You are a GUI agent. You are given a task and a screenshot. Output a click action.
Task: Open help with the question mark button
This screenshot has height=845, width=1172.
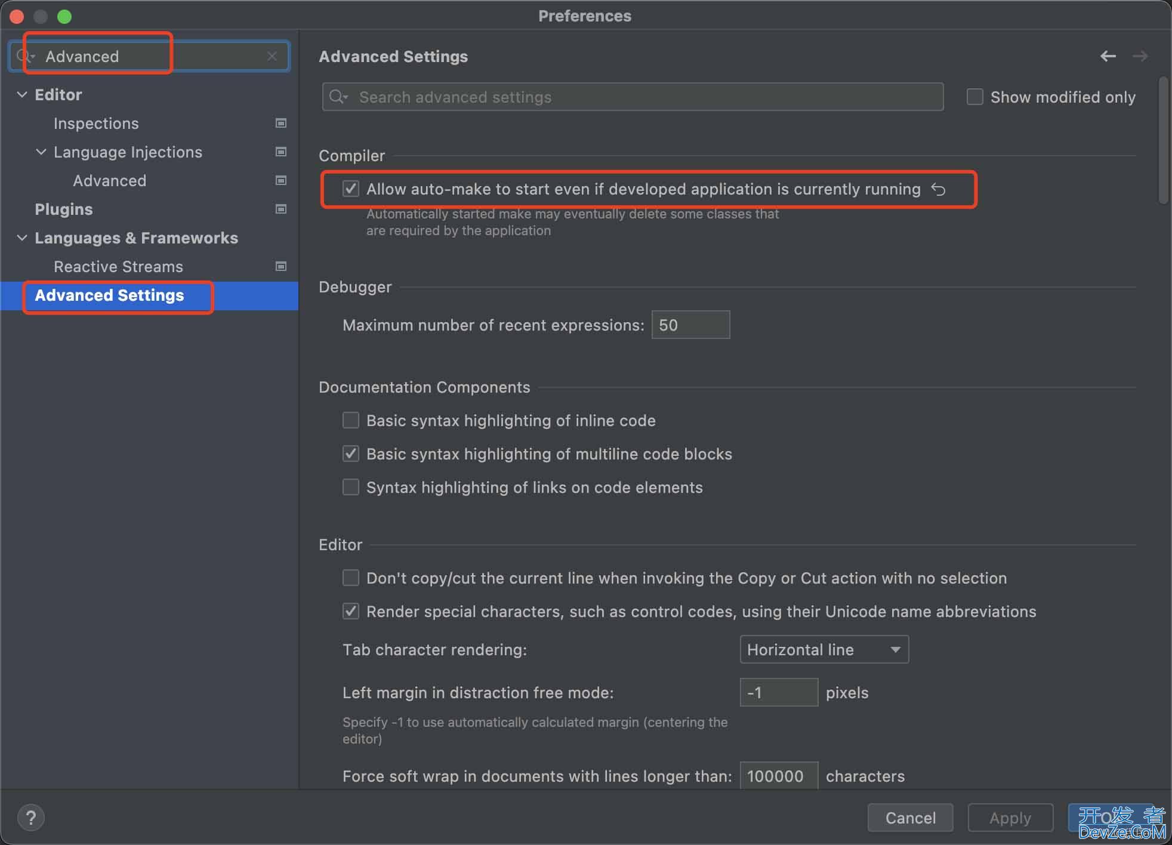(x=31, y=818)
